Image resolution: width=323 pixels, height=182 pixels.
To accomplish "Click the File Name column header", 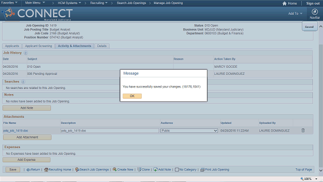I will 10,123.
